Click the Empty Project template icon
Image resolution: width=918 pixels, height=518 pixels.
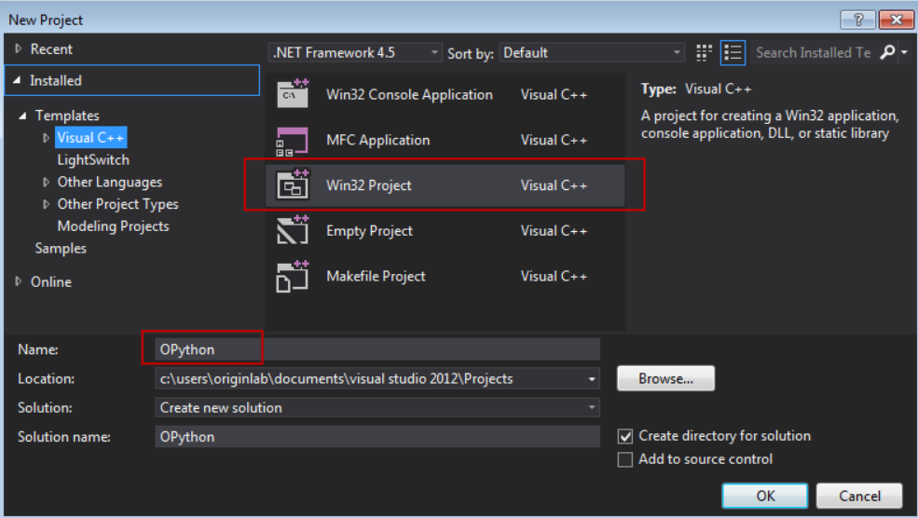(x=292, y=230)
